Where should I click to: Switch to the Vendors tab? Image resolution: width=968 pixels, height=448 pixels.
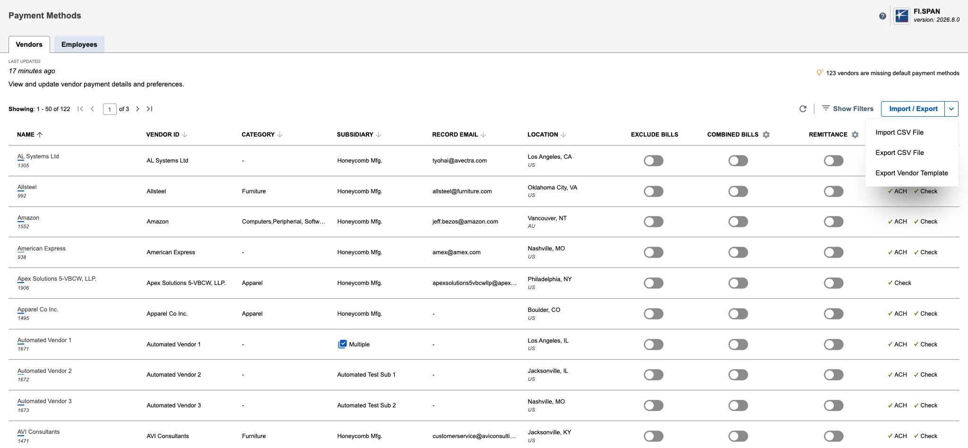click(x=29, y=44)
